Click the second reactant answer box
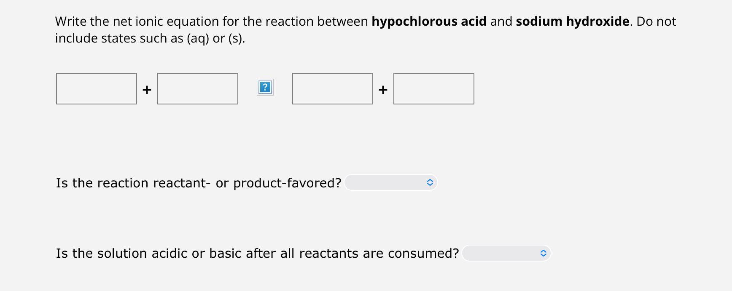Screen dimensions: 732x291 (x=197, y=88)
